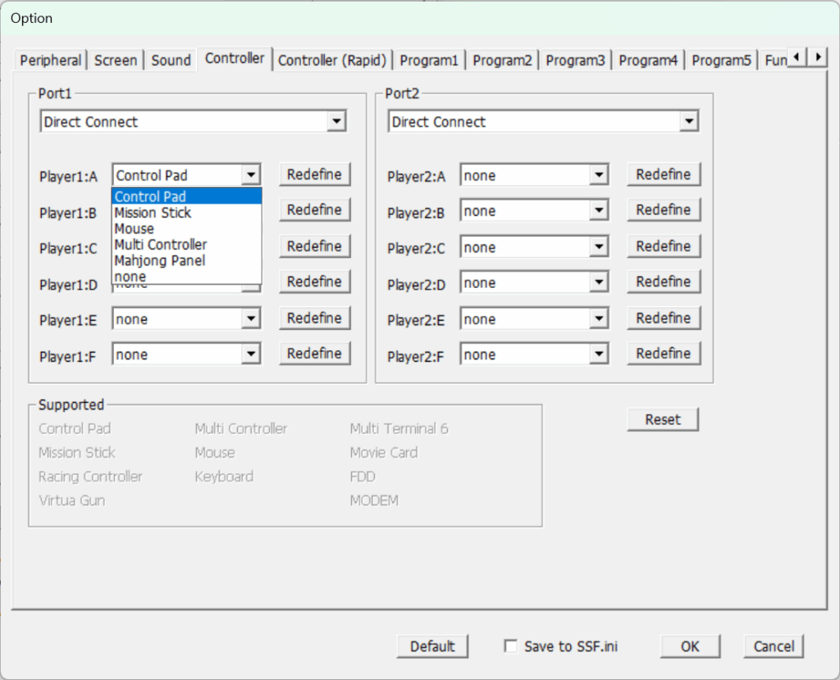Image resolution: width=840 pixels, height=680 pixels.
Task: Pick Multi Controller from the dropdown list
Action: click(x=161, y=244)
